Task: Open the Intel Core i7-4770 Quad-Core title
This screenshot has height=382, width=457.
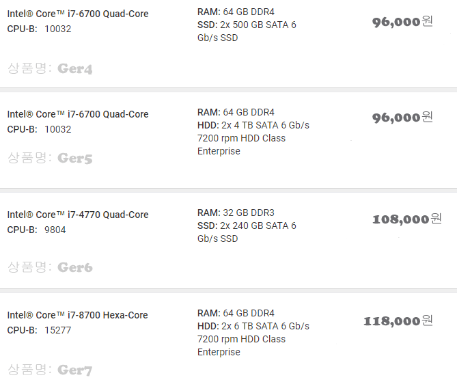Action: coord(78,215)
